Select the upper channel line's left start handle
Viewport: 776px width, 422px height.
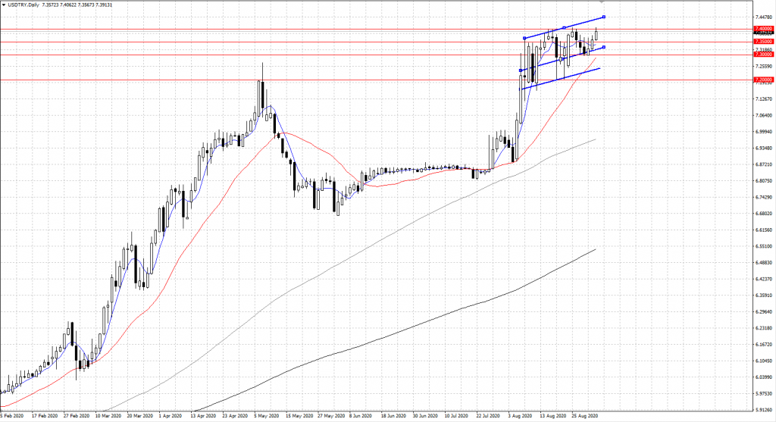pyautogui.click(x=524, y=38)
